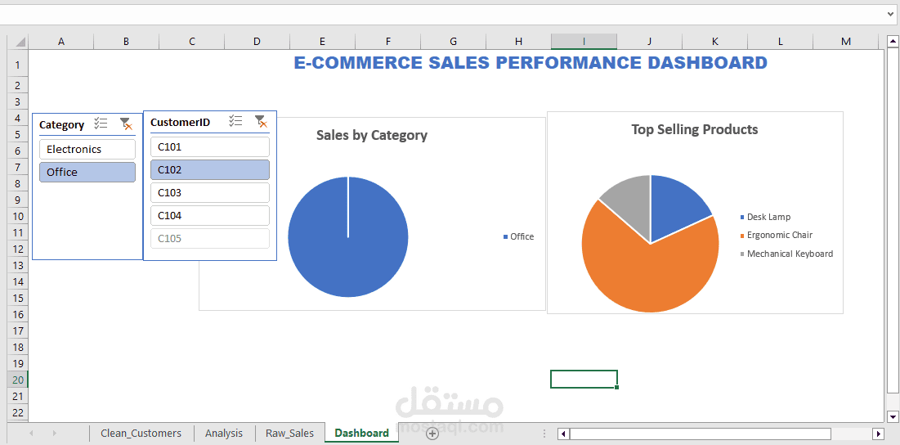Screen dimensions: 900x445
Task: Click the vertical scrollbar up arrow
Action: click(x=892, y=42)
